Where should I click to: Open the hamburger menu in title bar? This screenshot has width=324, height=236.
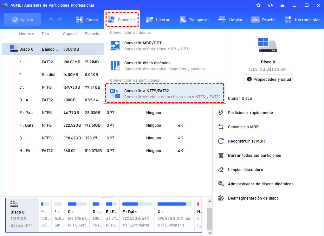coord(282,5)
